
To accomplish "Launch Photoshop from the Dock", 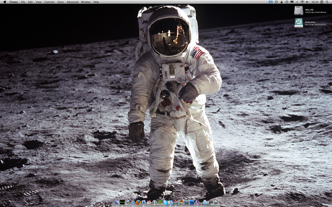I will coord(192,202).
